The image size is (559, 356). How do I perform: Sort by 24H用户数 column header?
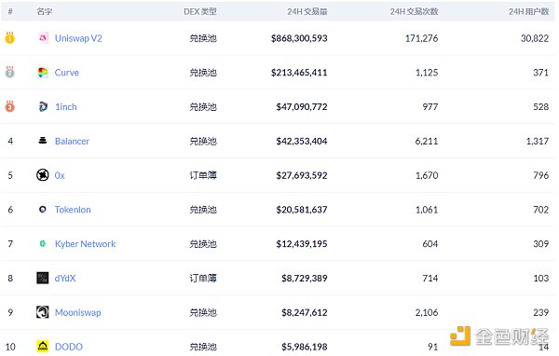(x=528, y=11)
